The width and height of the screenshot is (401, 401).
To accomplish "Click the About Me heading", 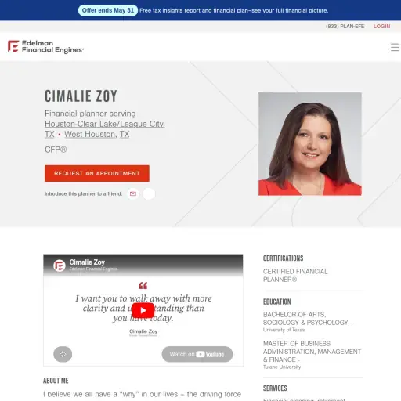I will [56, 381].
